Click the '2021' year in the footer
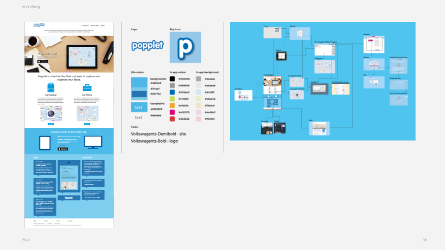 coord(26,240)
